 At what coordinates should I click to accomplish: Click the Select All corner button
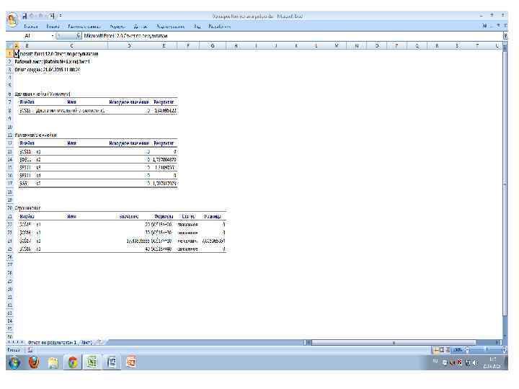pyautogui.click(x=9, y=45)
